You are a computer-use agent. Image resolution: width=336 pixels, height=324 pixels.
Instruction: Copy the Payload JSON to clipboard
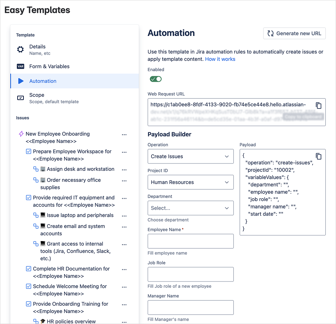coord(318,157)
